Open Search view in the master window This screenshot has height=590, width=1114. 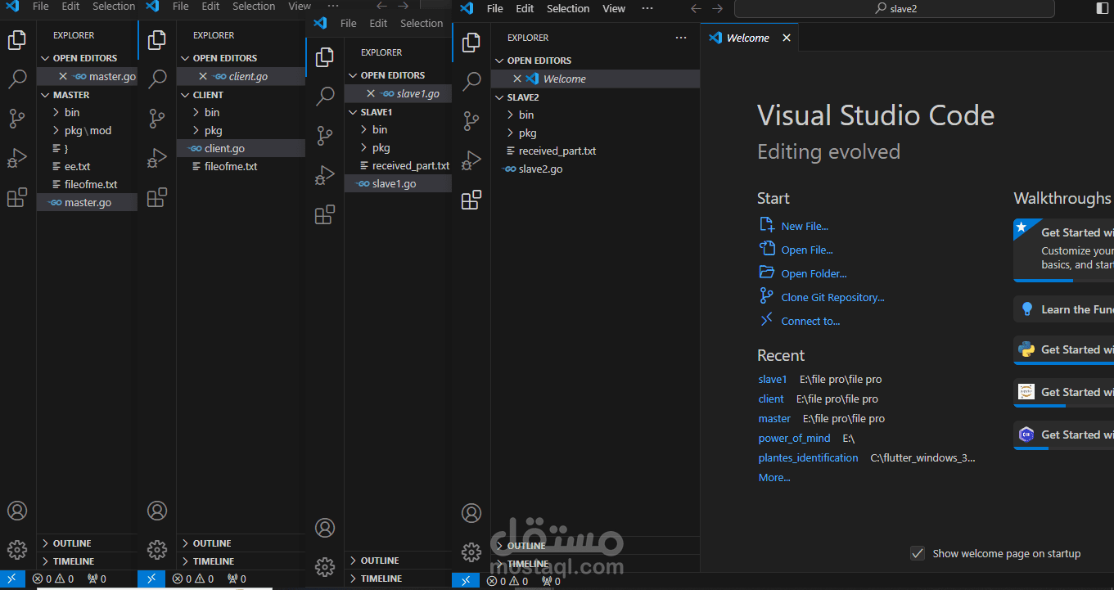coord(17,79)
